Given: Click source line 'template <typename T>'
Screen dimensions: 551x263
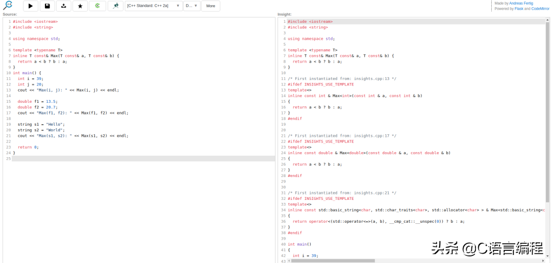Looking at the screenshot, I should pos(38,50).
